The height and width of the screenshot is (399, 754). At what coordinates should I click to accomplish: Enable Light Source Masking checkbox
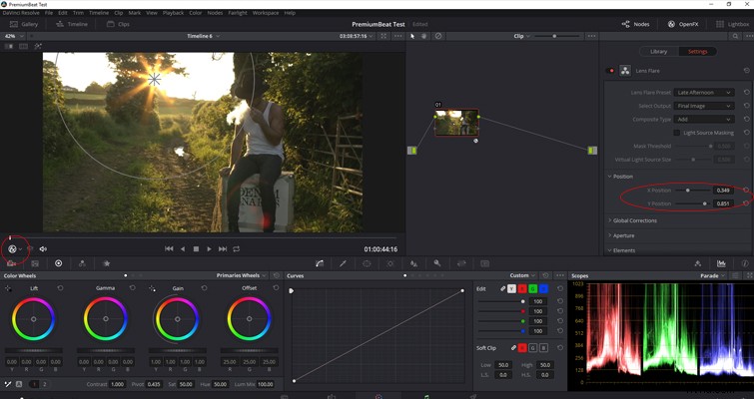pos(676,133)
